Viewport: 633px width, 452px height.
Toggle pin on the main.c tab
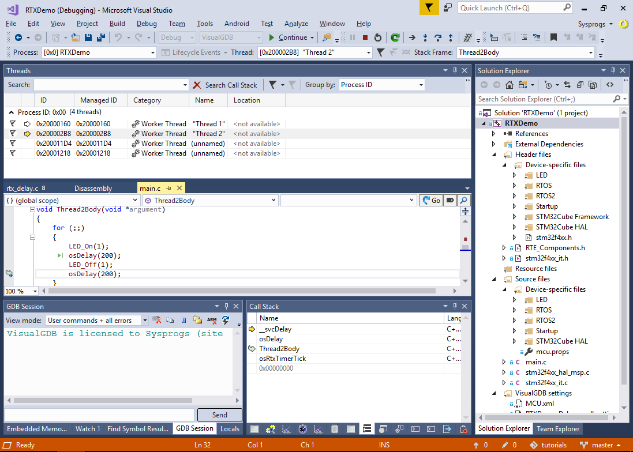coord(168,189)
